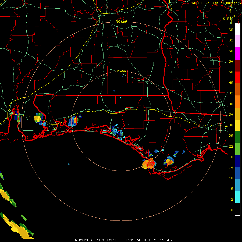Click the legend value 22
The image size is (242, 242).
(231, 146)
